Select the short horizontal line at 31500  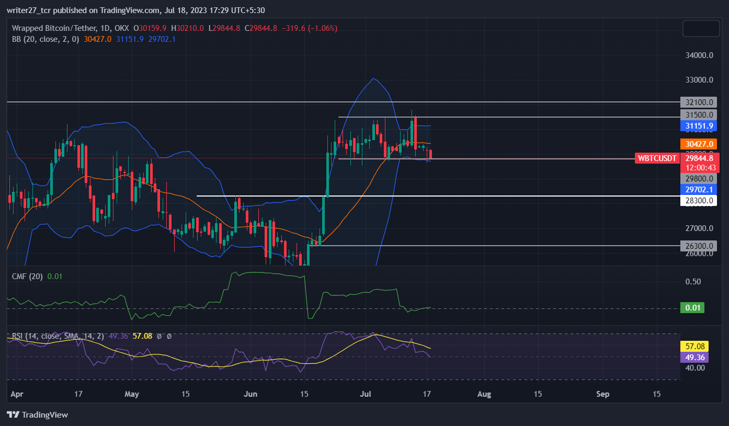pos(508,117)
